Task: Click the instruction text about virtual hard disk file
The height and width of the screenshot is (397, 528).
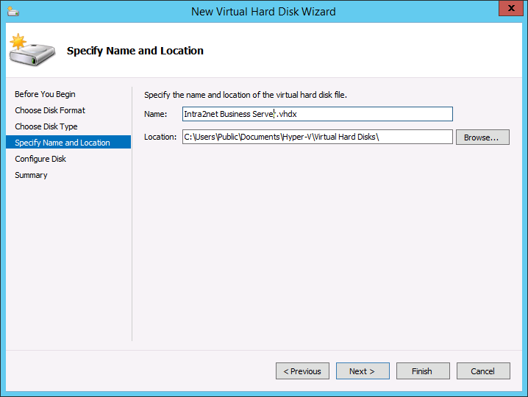Action: (x=246, y=95)
